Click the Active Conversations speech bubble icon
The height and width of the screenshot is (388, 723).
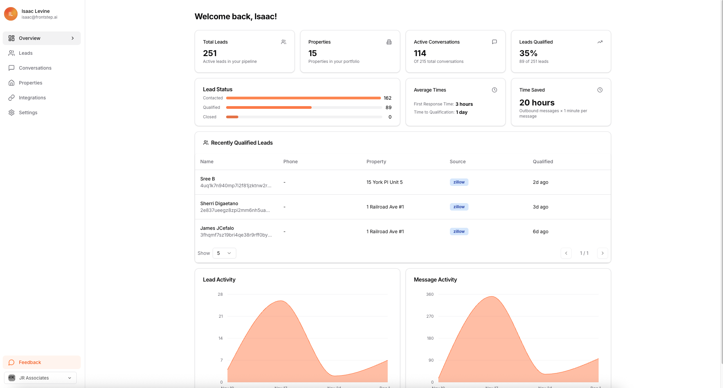pyautogui.click(x=495, y=42)
